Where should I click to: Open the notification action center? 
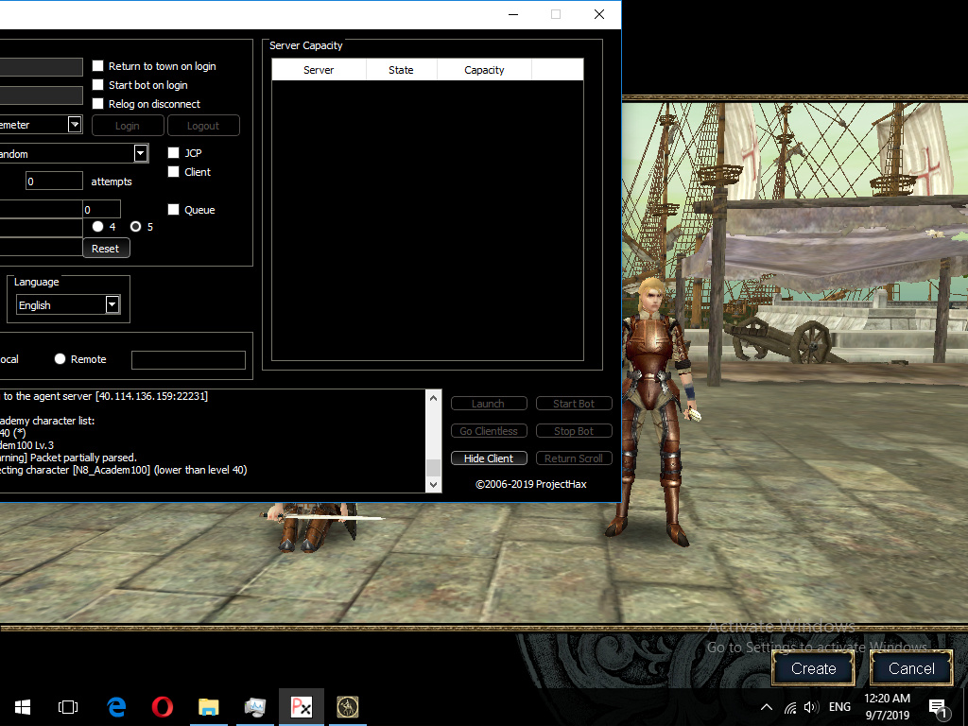point(939,707)
